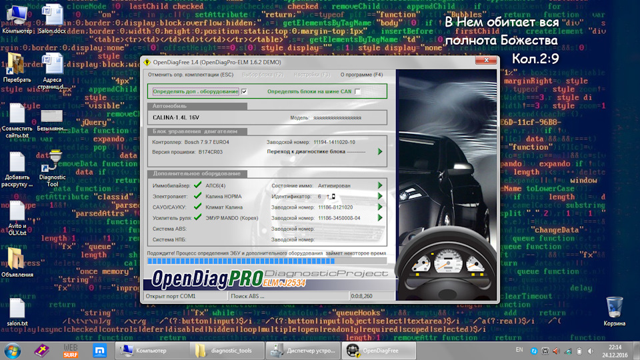Viewport: 640px width, 360px height.
Task: Launch the Maxthon browser taskbar icon
Action: coord(99,351)
